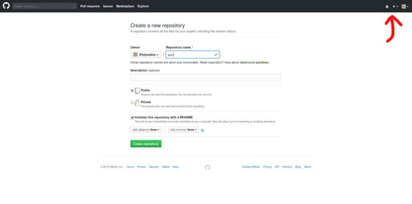Open the GitHub Octocat home logo
Viewport: 412px width, 204px height.
click(6, 6)
